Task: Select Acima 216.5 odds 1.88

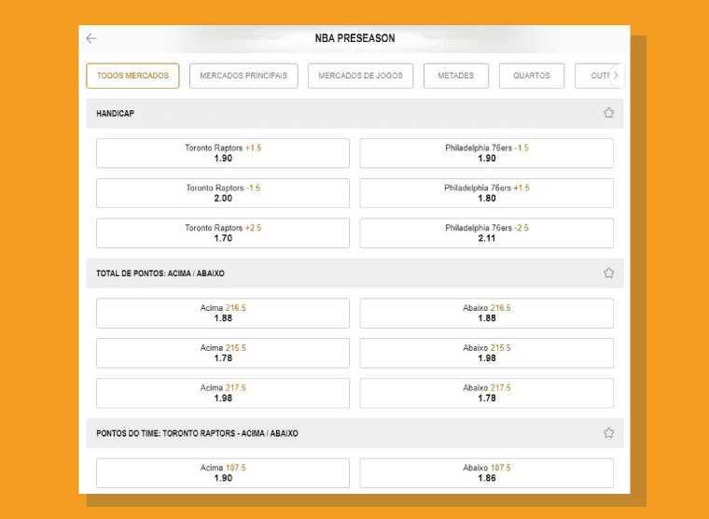Action: pyautogui.click(x=223, y=313)
